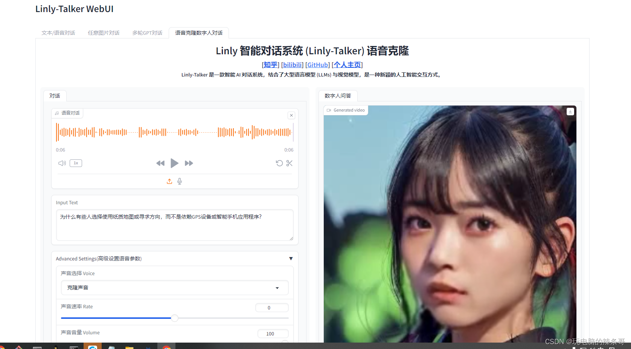631x349 pixels.
Task: Click the Generated video label
Action: point(346,110)
